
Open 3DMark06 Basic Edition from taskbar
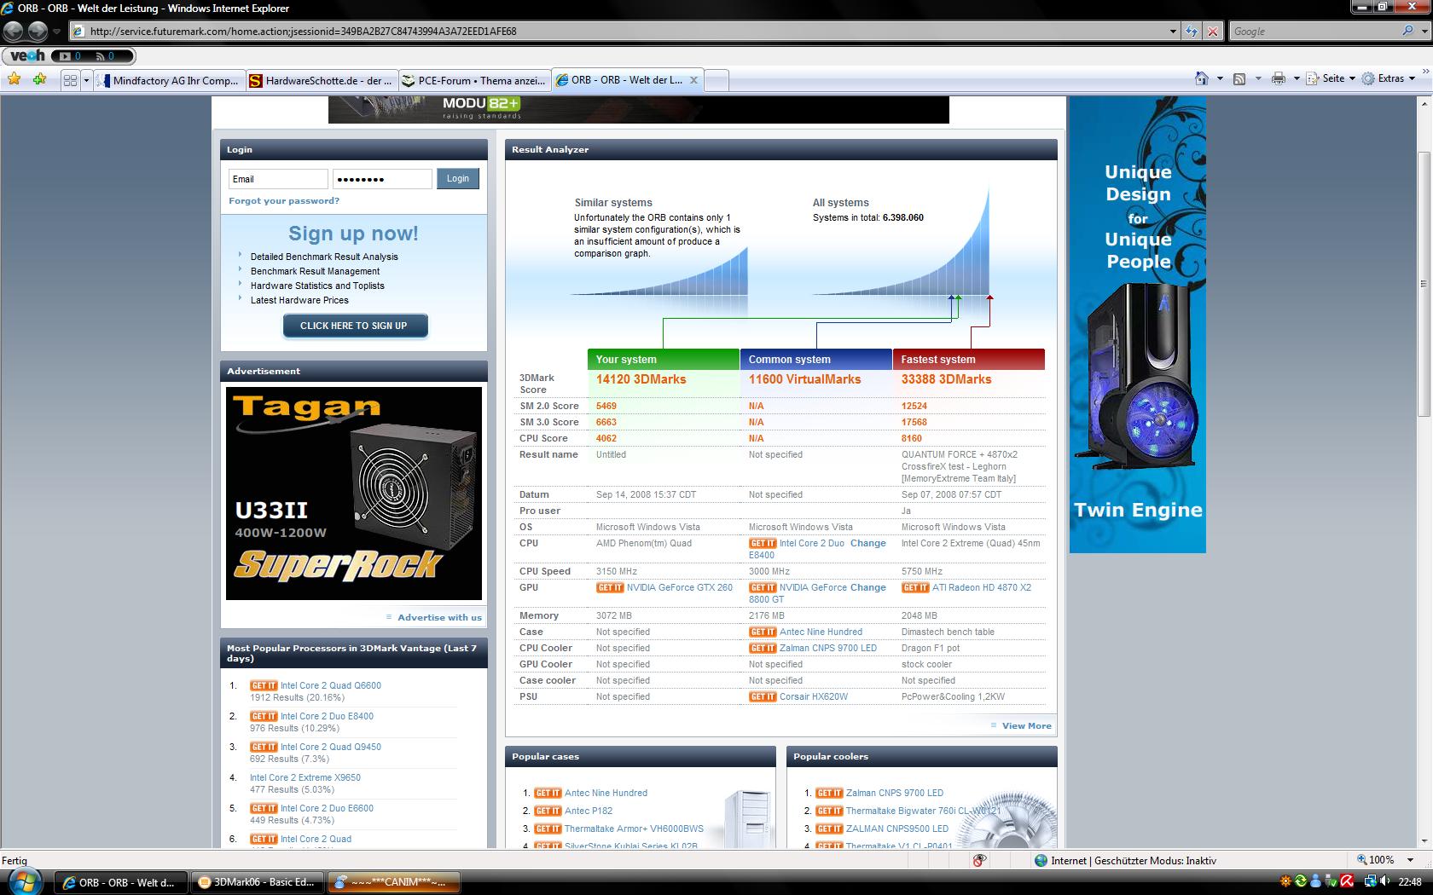click(257, 882)
